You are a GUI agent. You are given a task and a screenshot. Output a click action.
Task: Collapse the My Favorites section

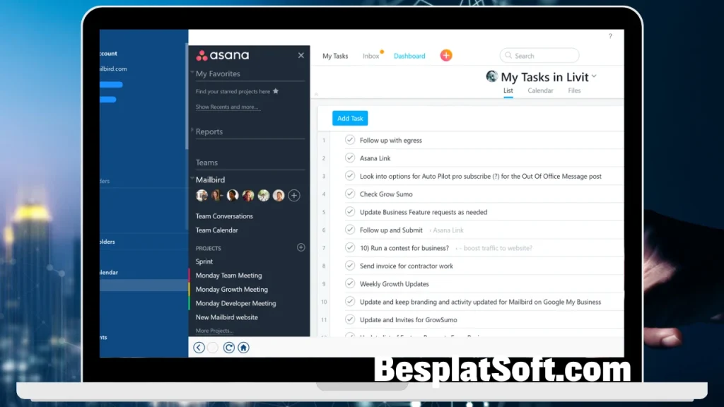(191, 72)
